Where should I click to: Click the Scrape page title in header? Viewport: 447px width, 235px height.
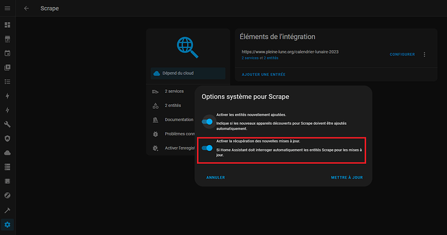tap(50, 8)
